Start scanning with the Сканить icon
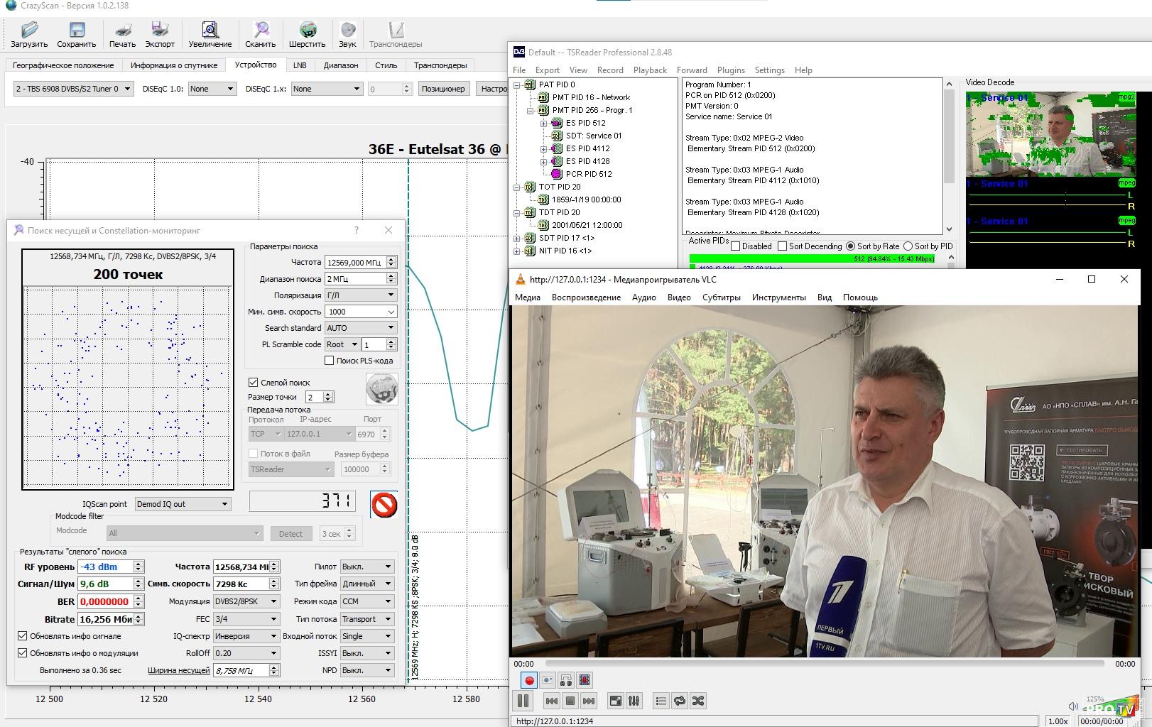Image resolution: width=1152 pixels, height=727 pixels. click(261, 31)
